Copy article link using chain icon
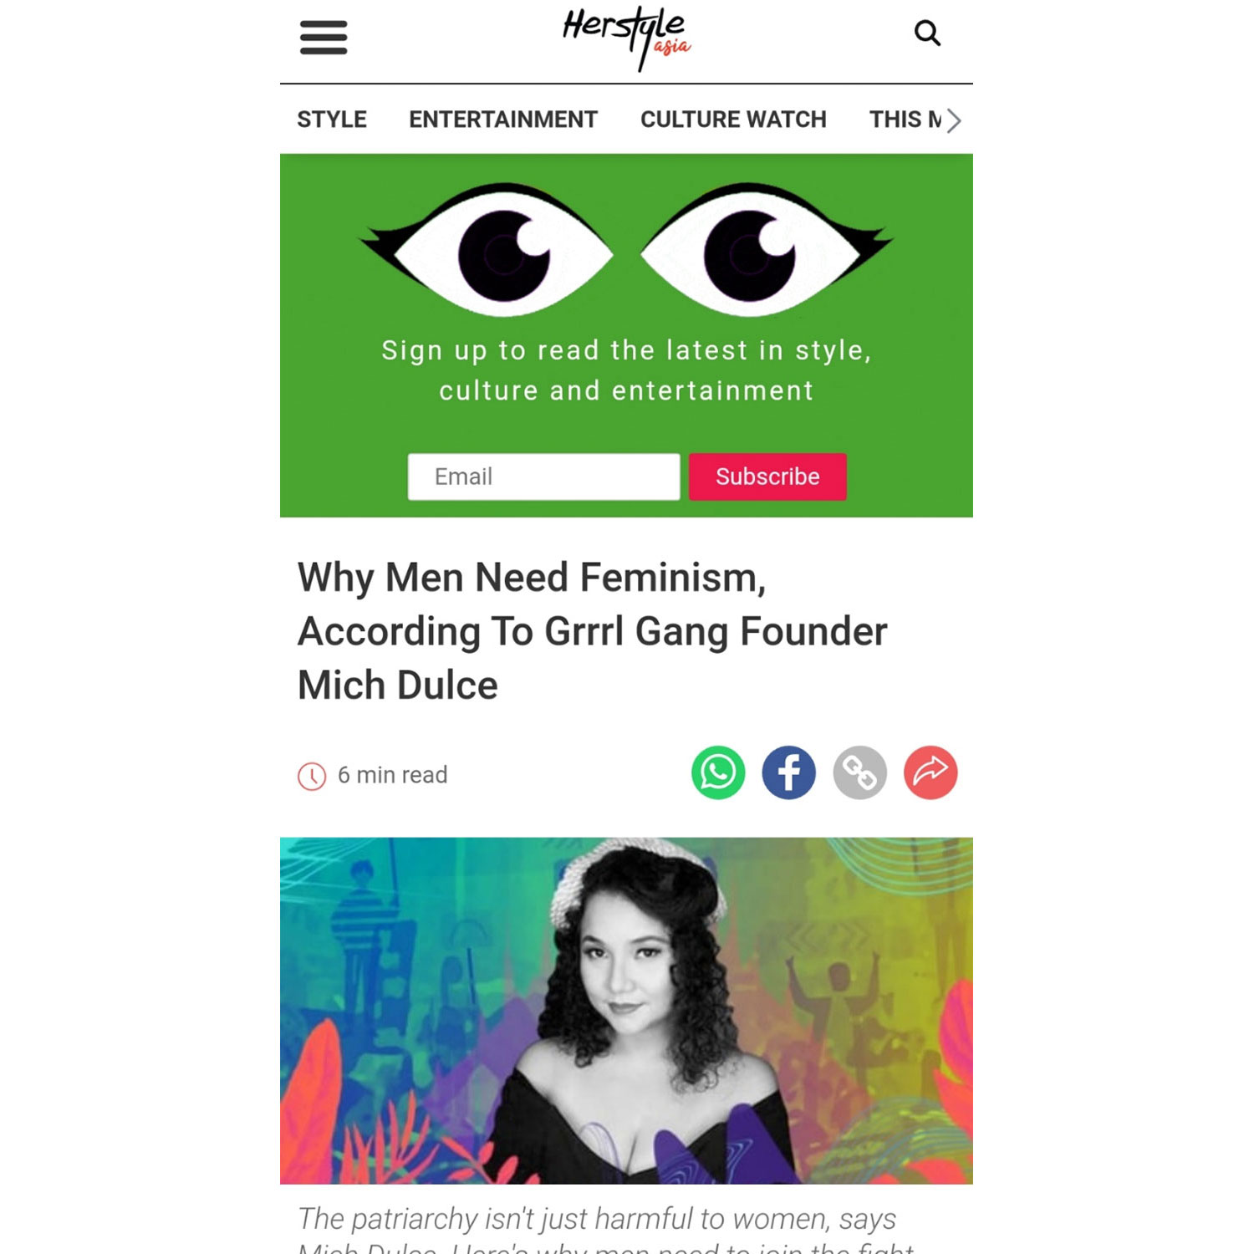The image size is (1254, 1254). [x=859, y=772]
